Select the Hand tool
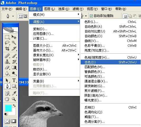Image resolution: width=141 pixels, height=127 pixels. [7, 99]
